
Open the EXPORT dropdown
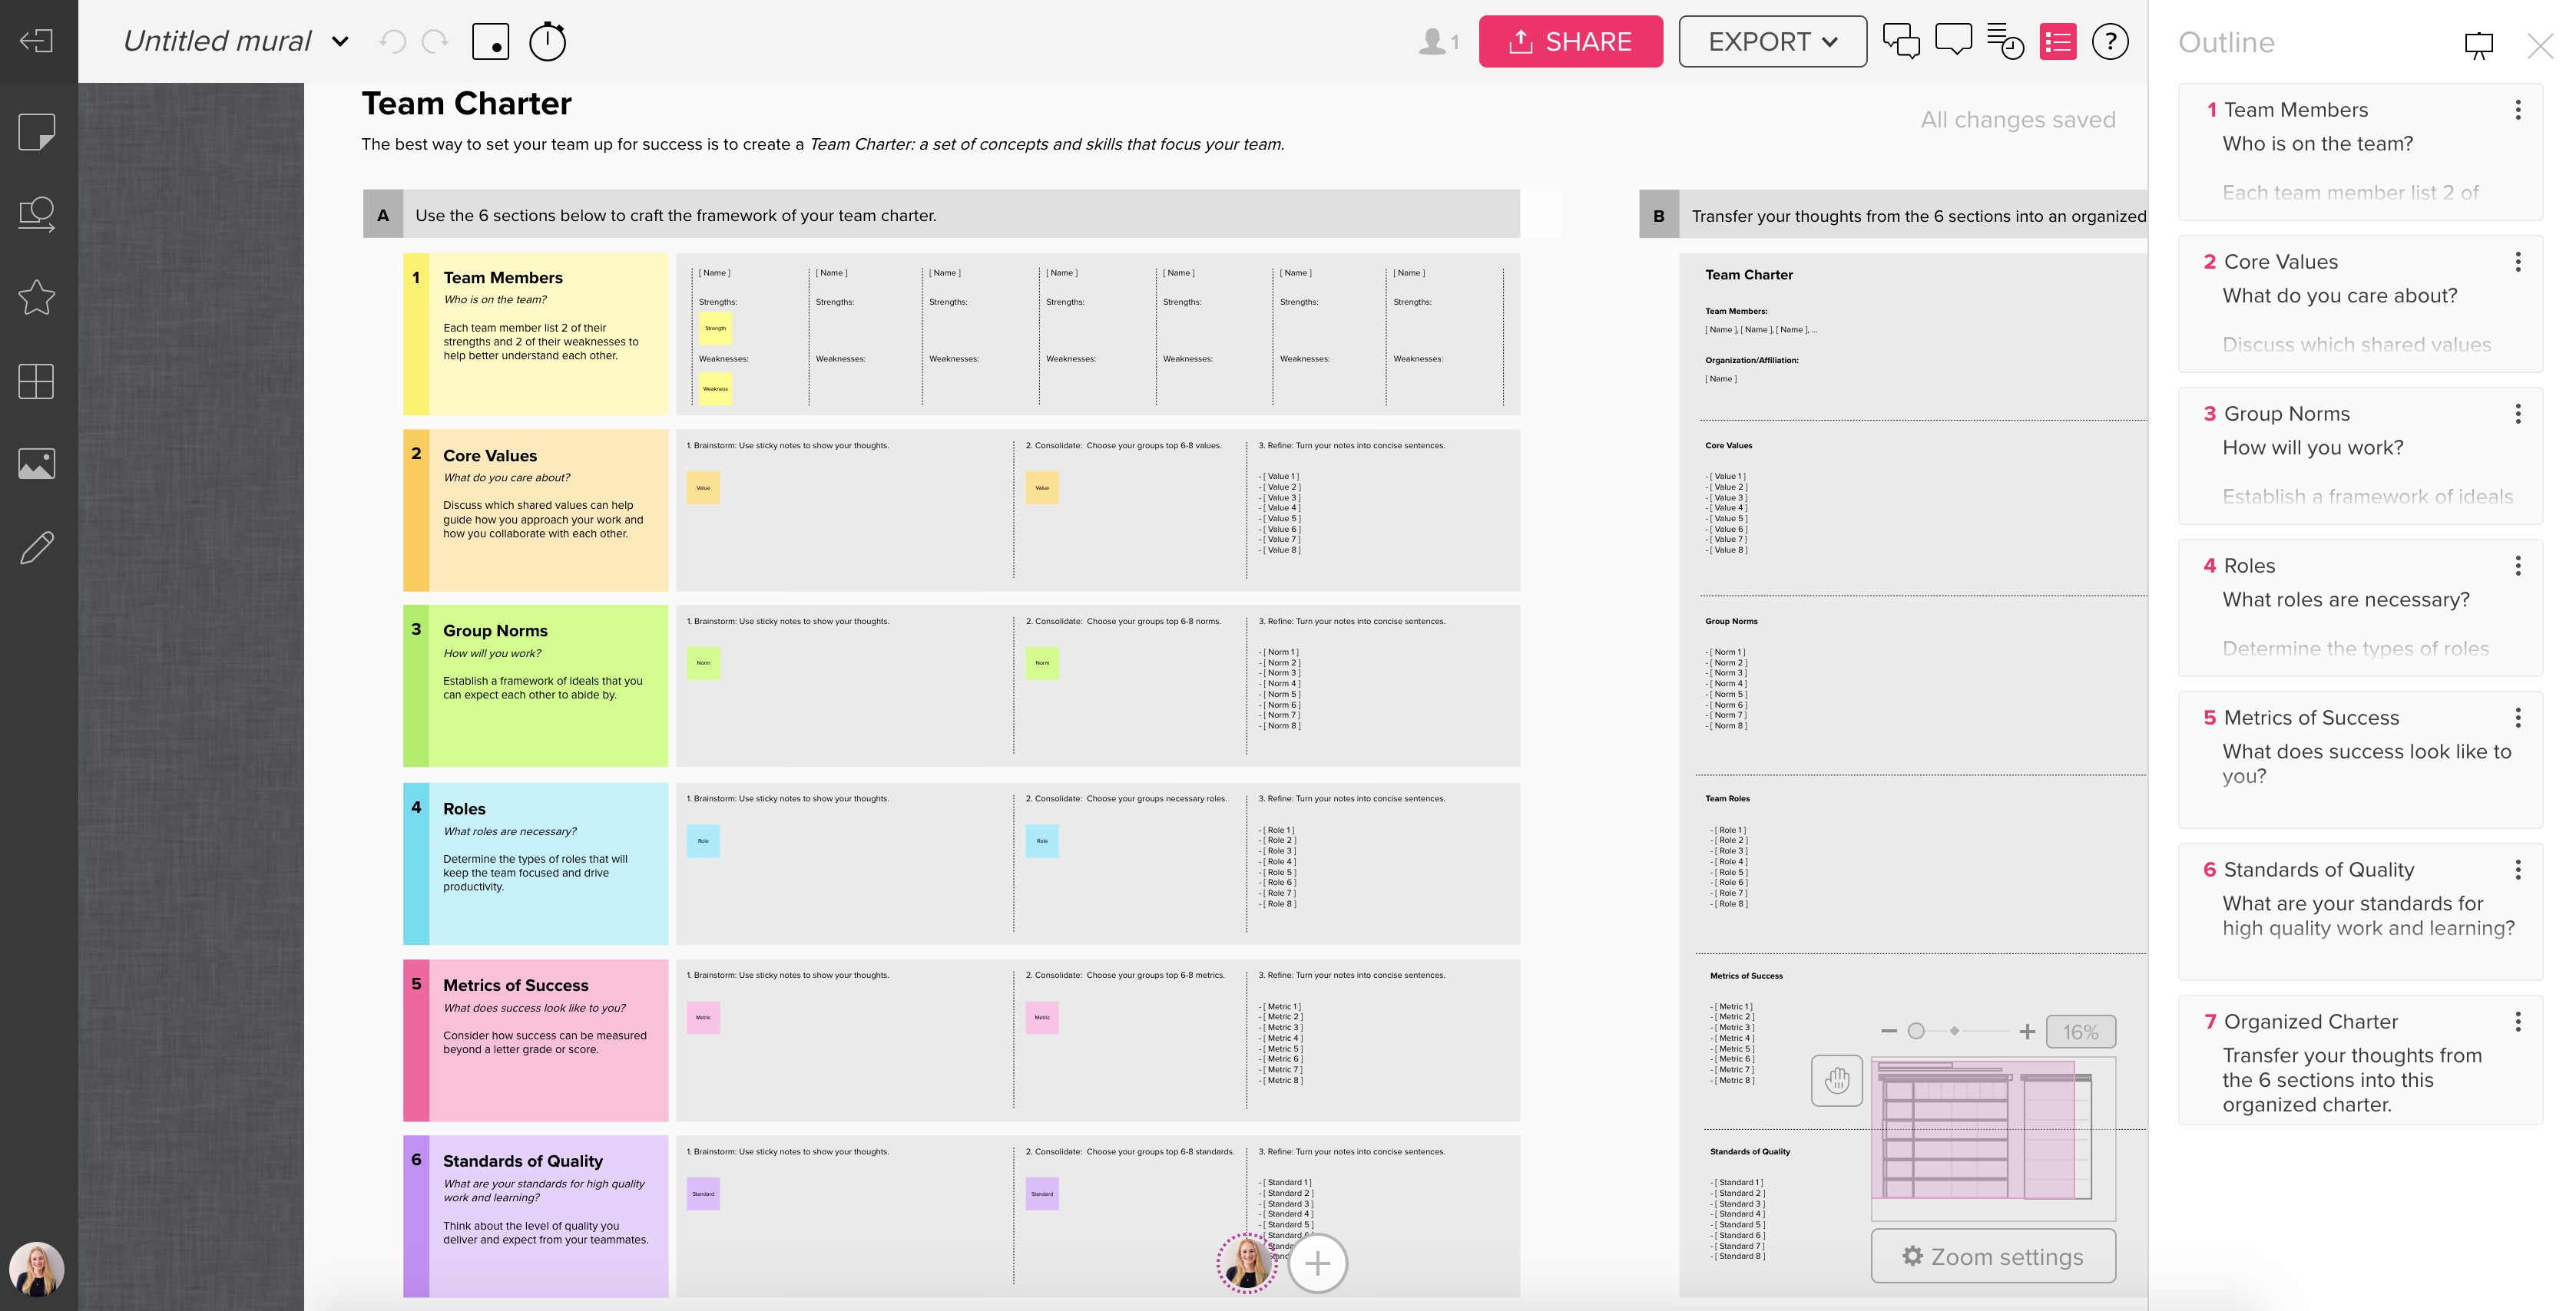(x=1771, y=41)
